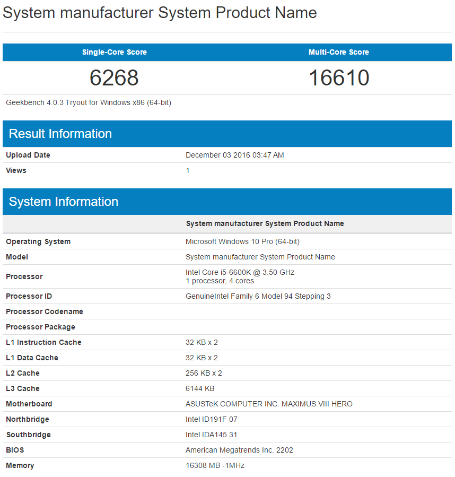This screenshot has width=455, height=477.
Task: Click the Southbridge label
Action: click(x=29, y=435)
